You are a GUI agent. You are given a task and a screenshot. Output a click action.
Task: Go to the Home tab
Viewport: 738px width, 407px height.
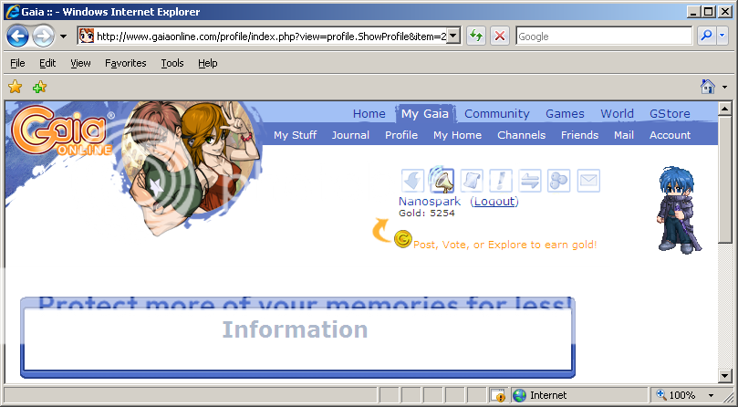(x=369, y=114)
